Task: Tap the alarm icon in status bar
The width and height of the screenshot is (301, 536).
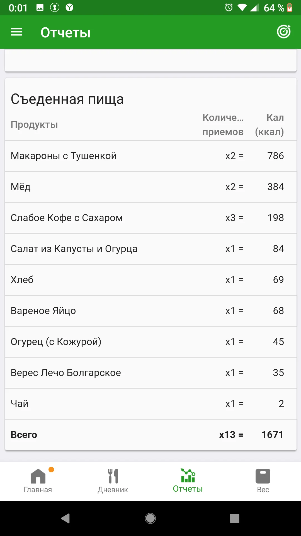Action: pyautogui.click(x=229, y=8)
